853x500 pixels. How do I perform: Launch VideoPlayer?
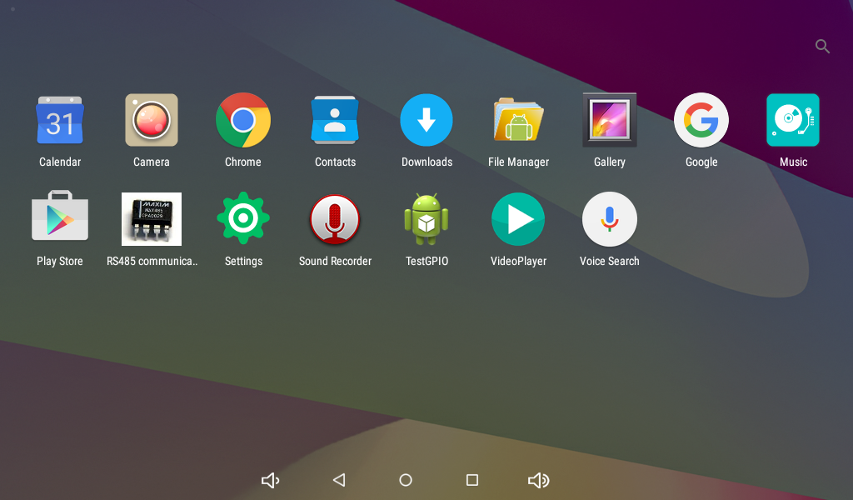(518, 218)
